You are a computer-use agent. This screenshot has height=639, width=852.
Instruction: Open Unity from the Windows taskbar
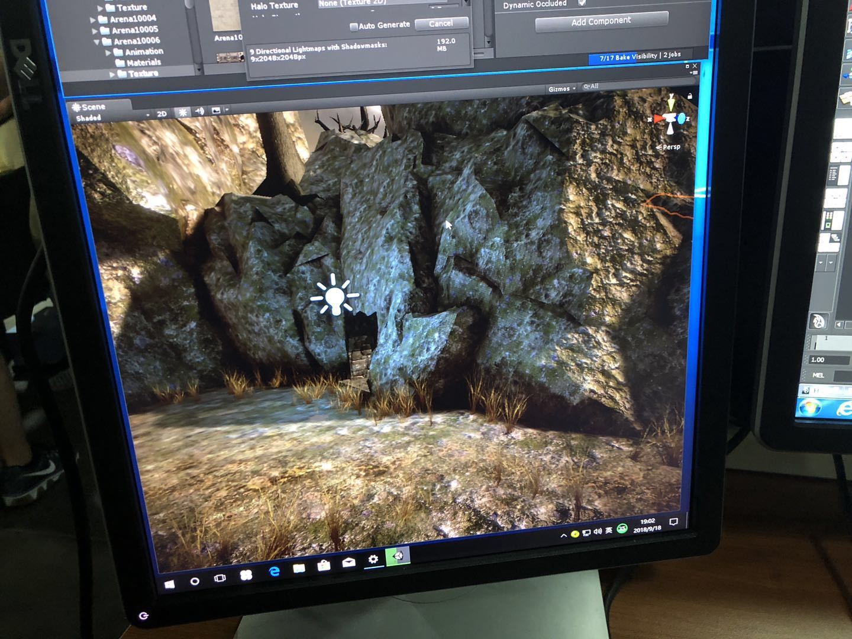point(398,556)
